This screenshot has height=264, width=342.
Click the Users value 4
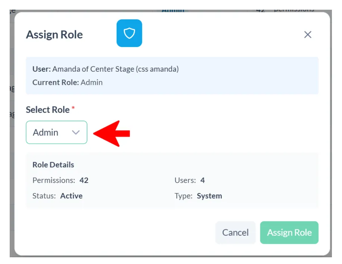click(203, 180)
